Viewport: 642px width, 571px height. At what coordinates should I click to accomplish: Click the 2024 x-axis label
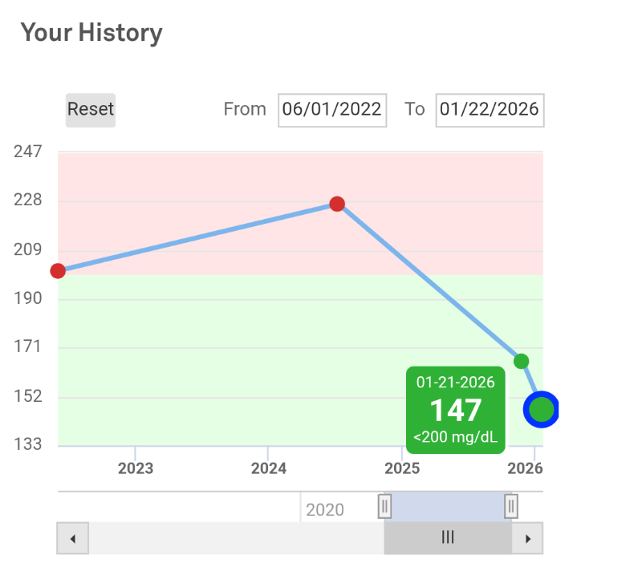268,468
